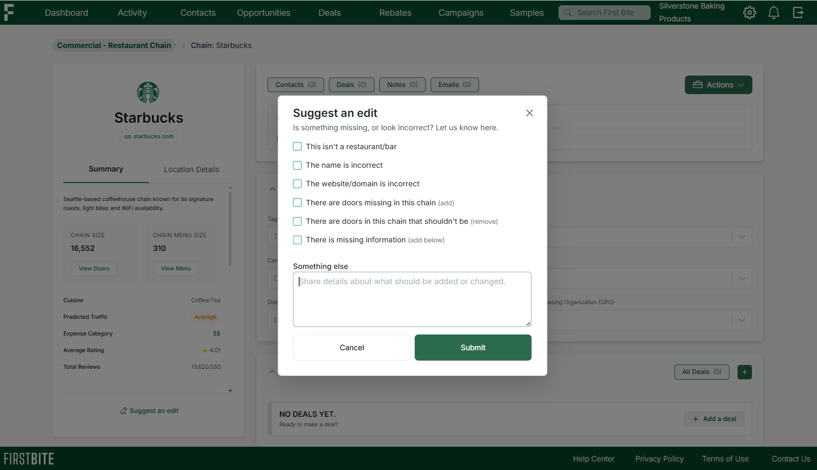Collapse the deals section chevron

[272, 372]
